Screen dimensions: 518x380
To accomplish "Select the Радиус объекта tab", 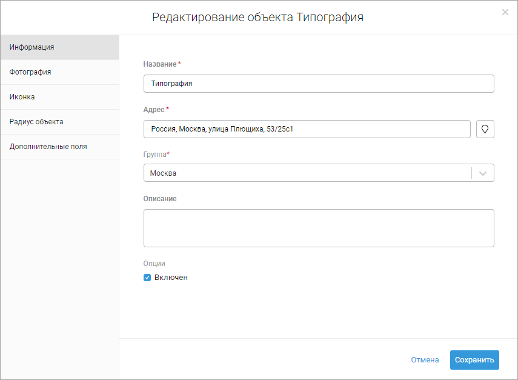I will tap(59, 122).
